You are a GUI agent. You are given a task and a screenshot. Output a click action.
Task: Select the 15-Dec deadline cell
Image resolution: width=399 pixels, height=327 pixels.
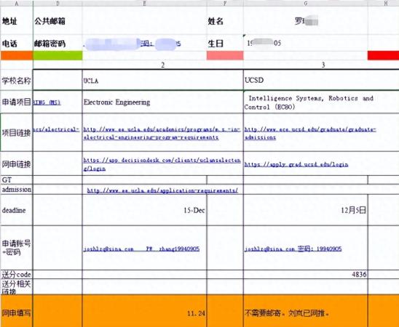144,210
